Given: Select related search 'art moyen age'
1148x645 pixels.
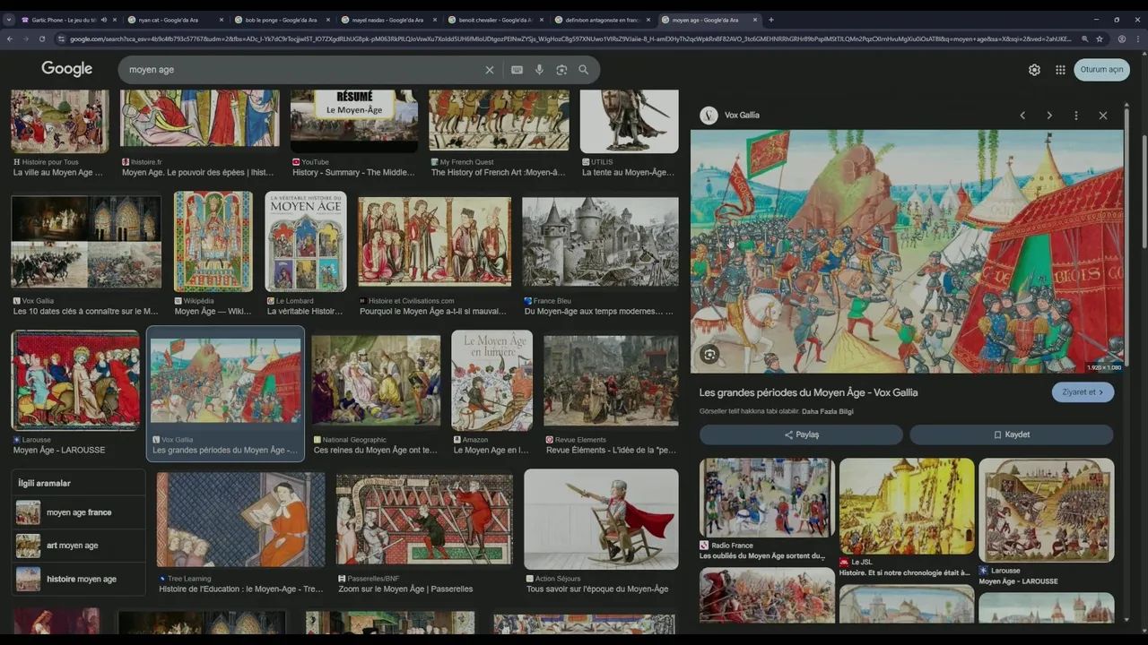Looking at the screenshot, I should [x=79, y=546].
